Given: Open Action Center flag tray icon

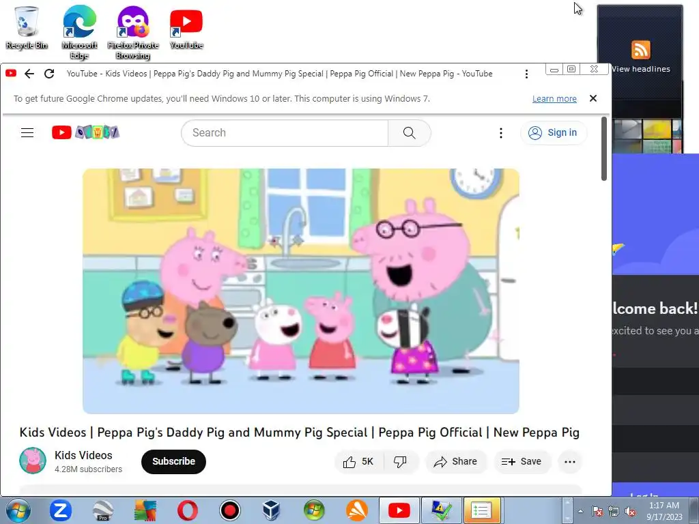Looking at the screenshot, I should click(x=597, y=511).
